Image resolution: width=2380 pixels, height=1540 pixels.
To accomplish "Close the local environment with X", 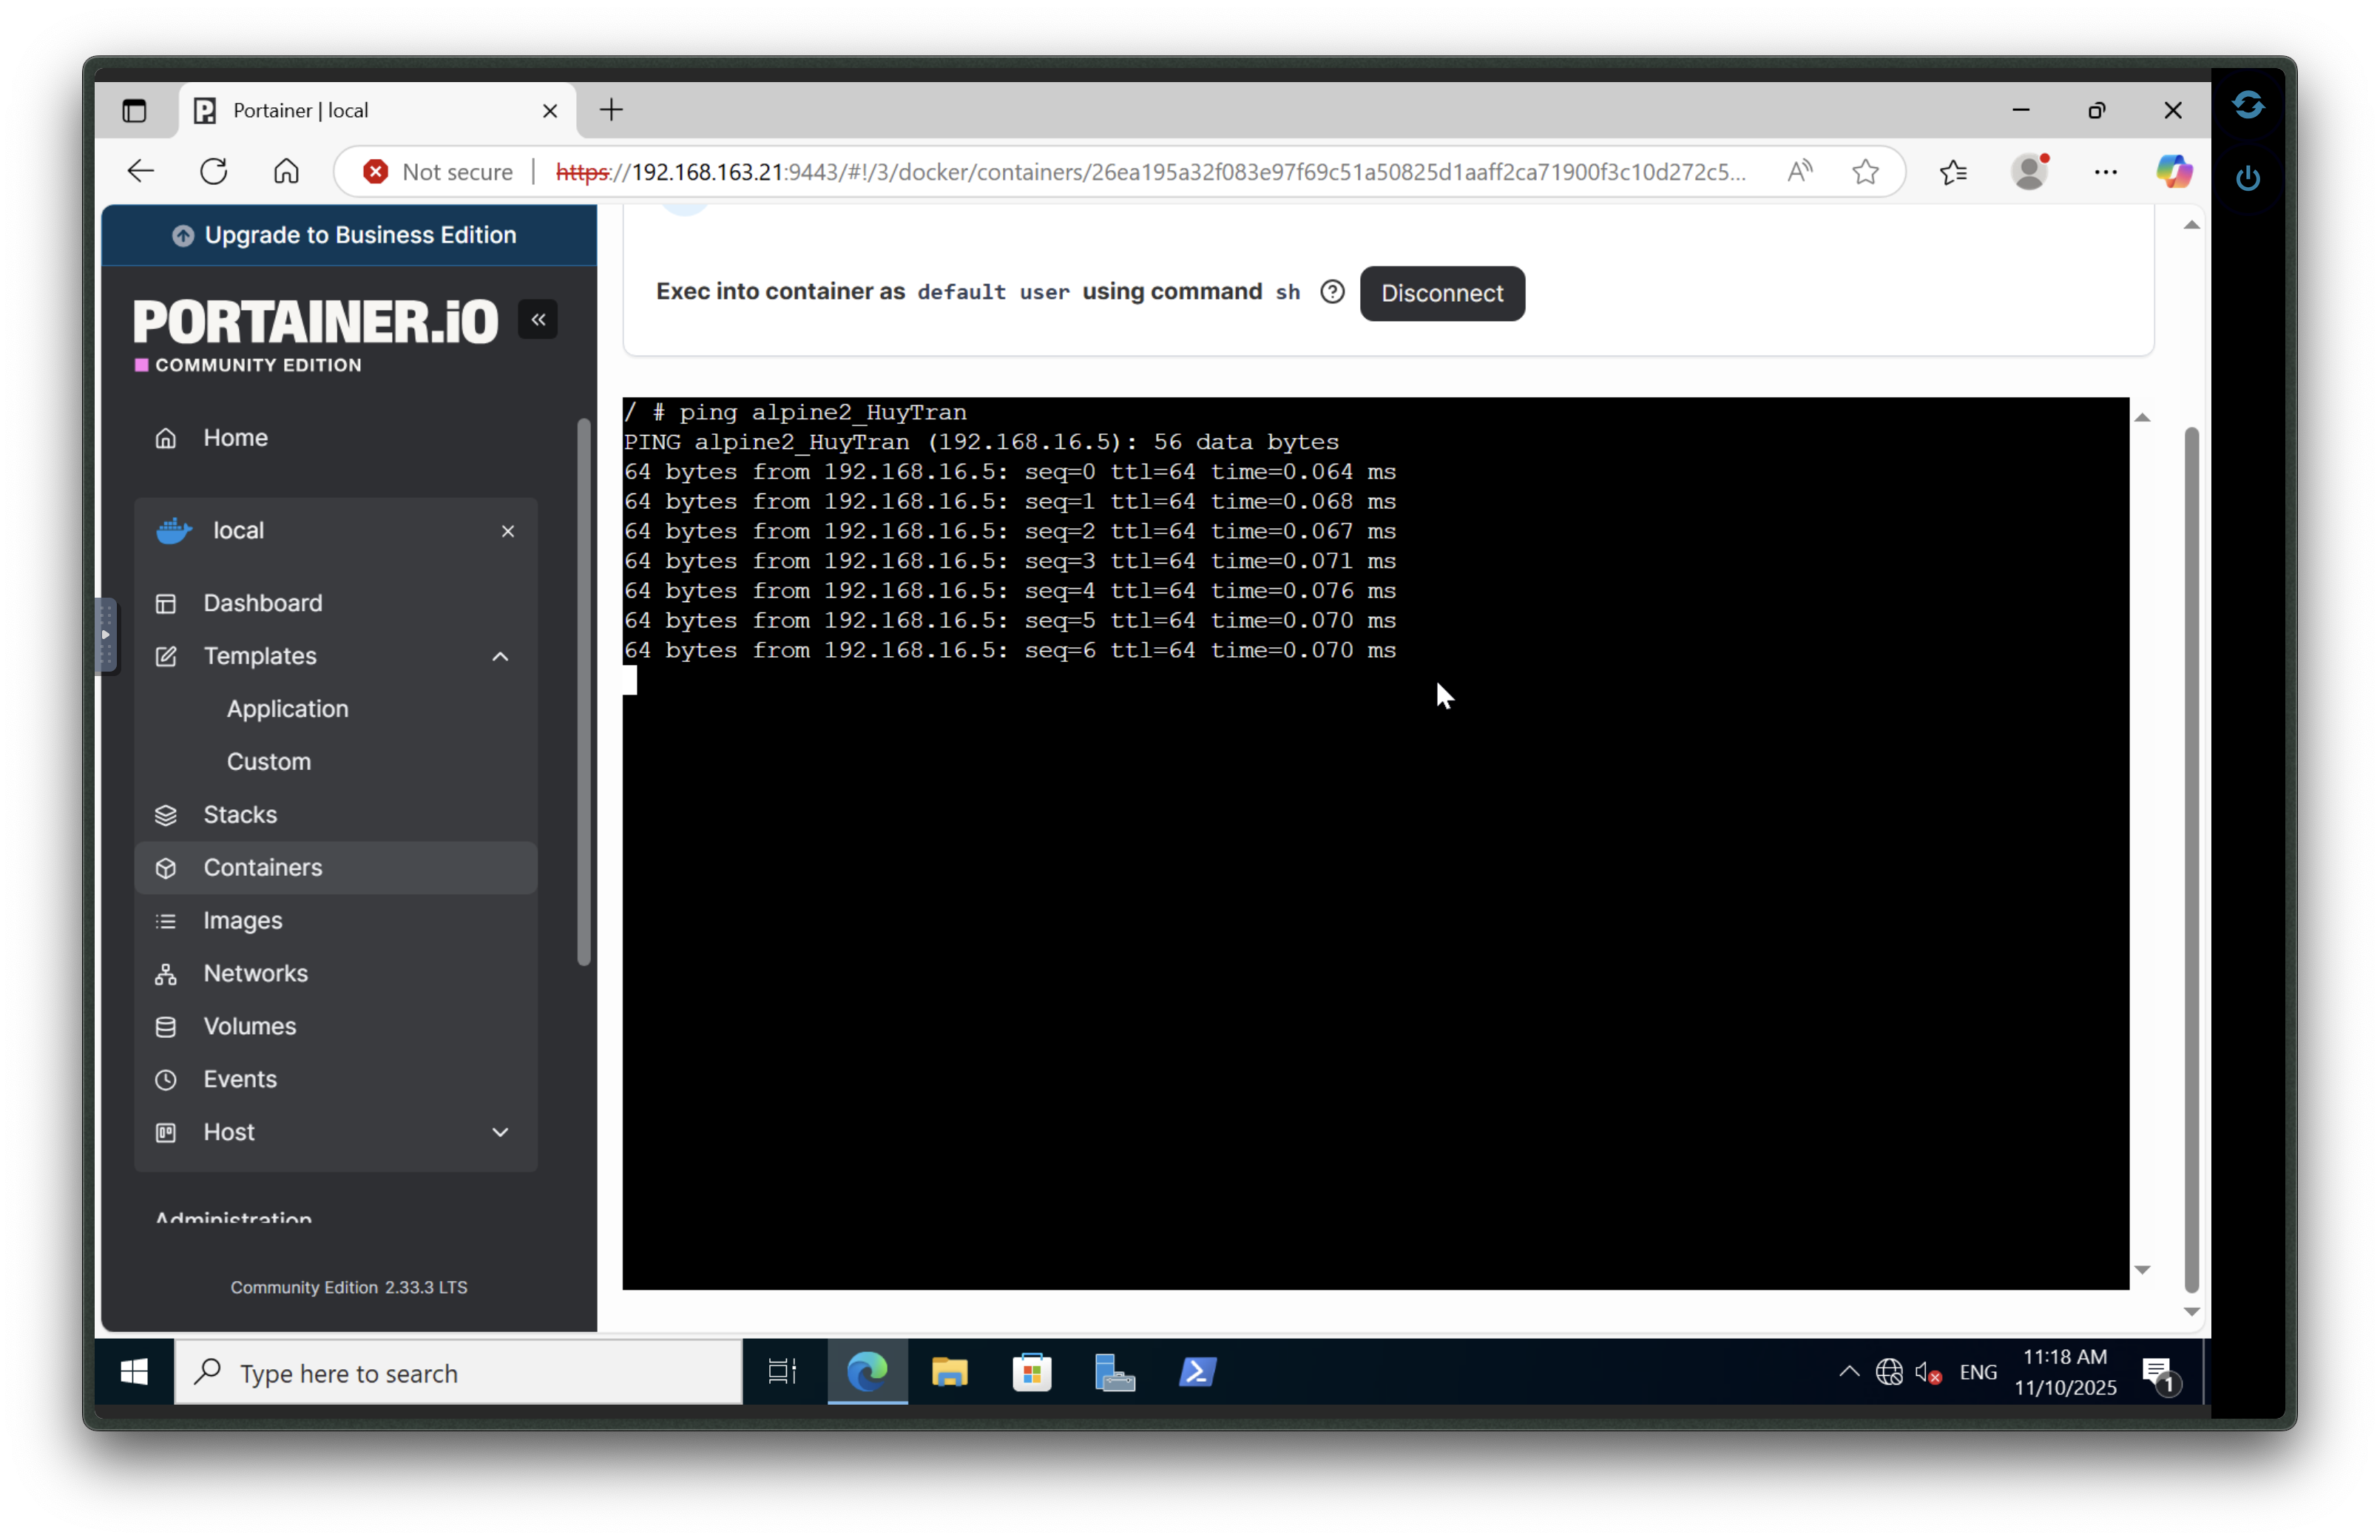I will click(x=508, y=531).
